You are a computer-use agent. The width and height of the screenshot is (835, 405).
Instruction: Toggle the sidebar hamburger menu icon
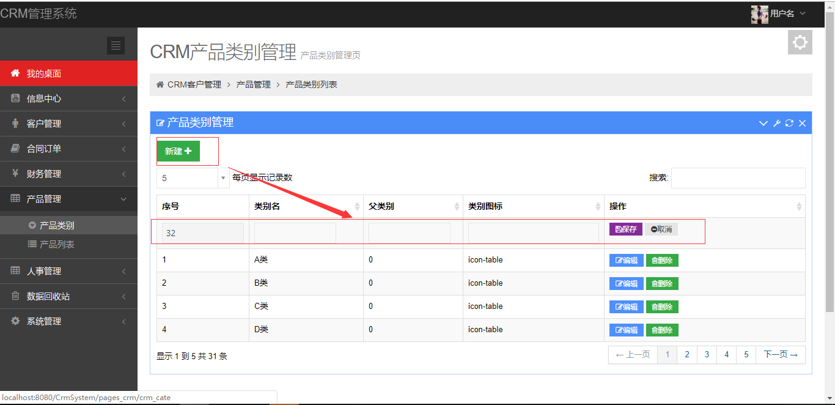116,45
